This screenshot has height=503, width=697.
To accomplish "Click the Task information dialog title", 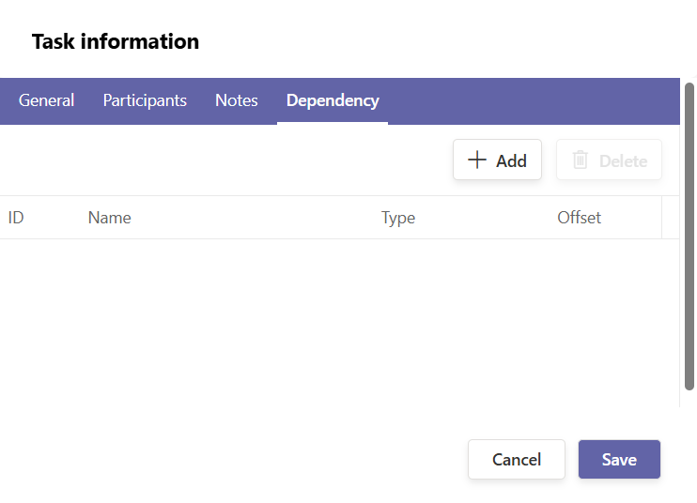I will [x=116, y=42].
